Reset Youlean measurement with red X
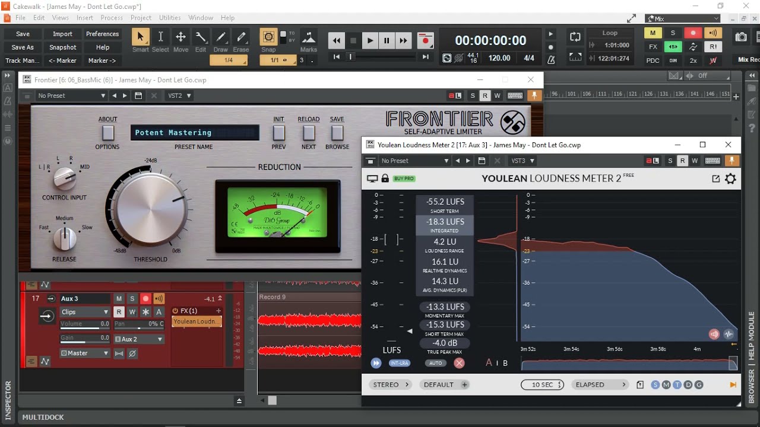 pos(459,363)
